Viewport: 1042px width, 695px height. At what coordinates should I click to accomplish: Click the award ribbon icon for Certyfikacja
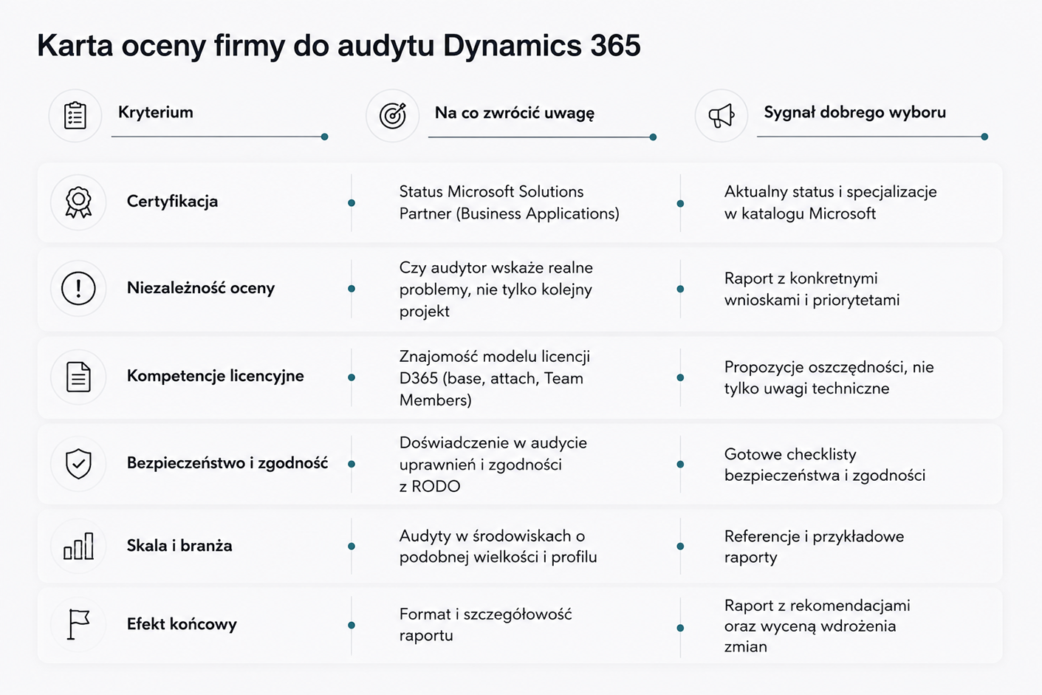point(78,202)
